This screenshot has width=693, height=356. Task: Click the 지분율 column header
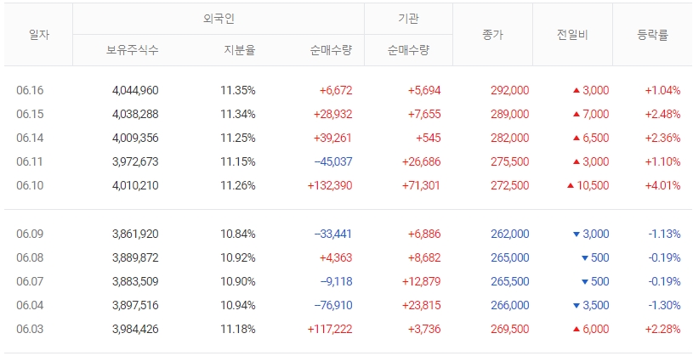(239, 50)
